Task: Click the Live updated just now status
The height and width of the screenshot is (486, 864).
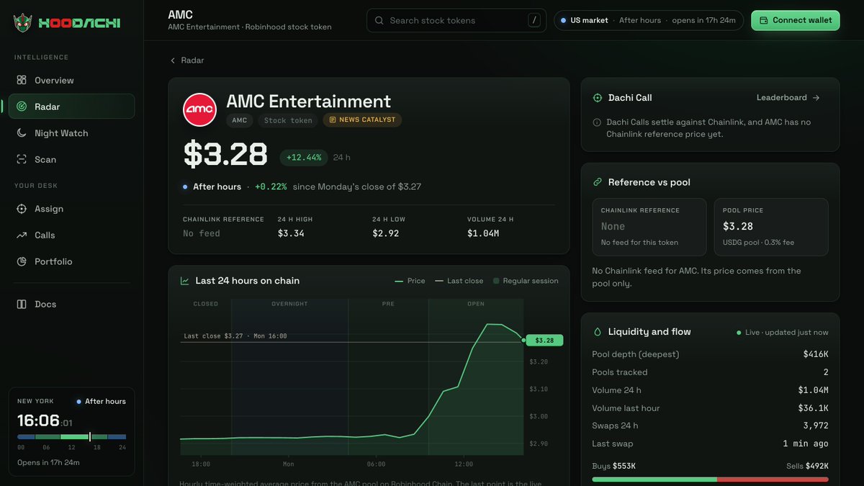Action: (782, 333)
